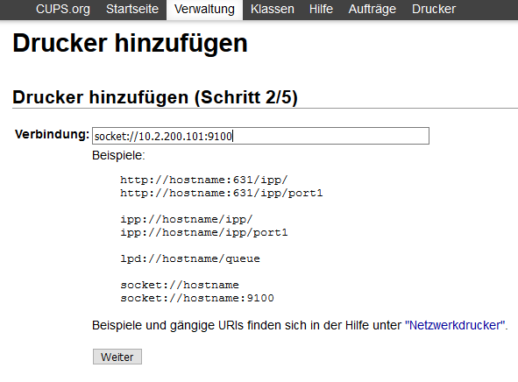
Task: Click the example text http://hostname:631/ipp/port1
Action: point(222,193)
